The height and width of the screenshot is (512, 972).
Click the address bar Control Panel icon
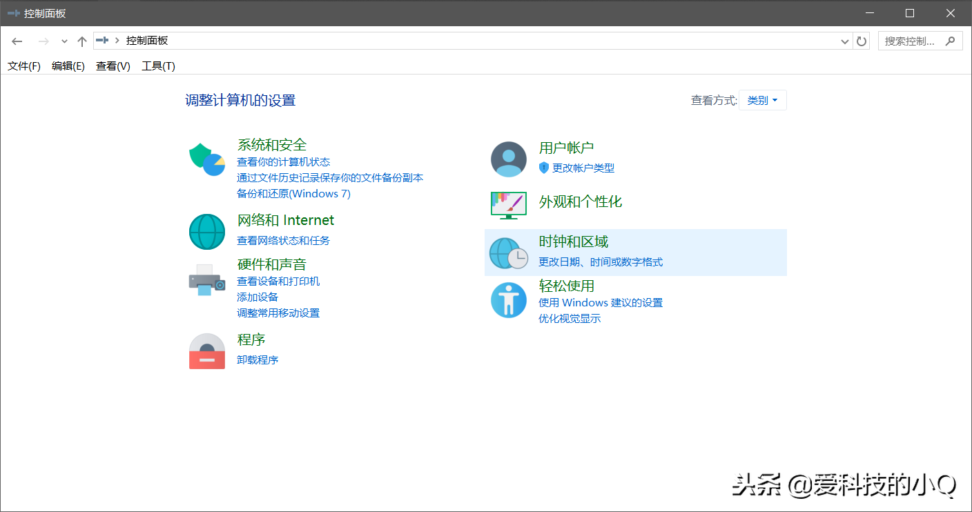[x=102, y=41]
